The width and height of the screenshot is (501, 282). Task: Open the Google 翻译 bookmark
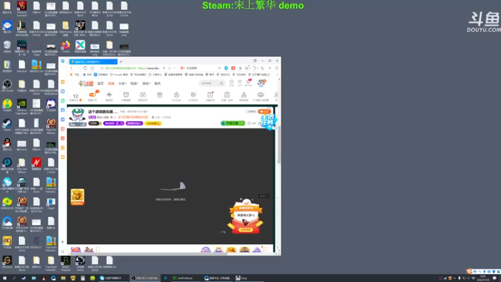tap(118, 75)
